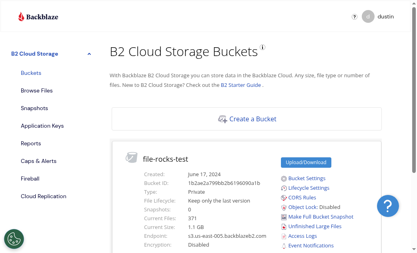
Task: Open Cloud Replication in the sidebar
Action: [44, 196]
